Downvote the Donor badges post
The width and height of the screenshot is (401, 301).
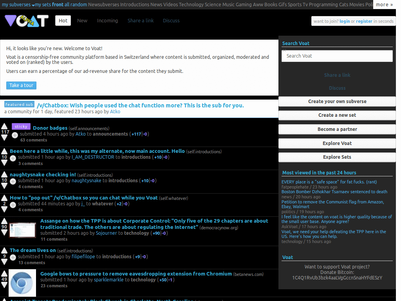pyautogui.click(x=4, y=136)
